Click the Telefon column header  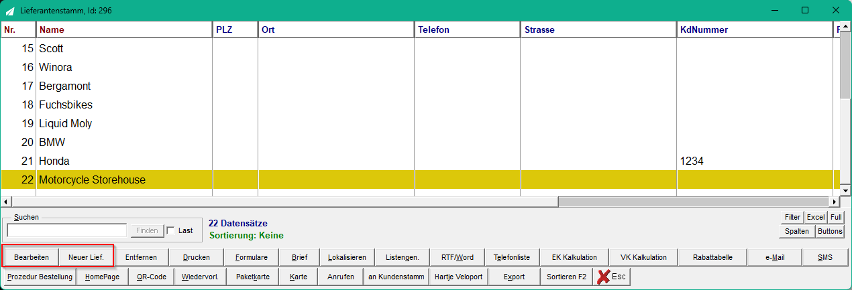467,30
